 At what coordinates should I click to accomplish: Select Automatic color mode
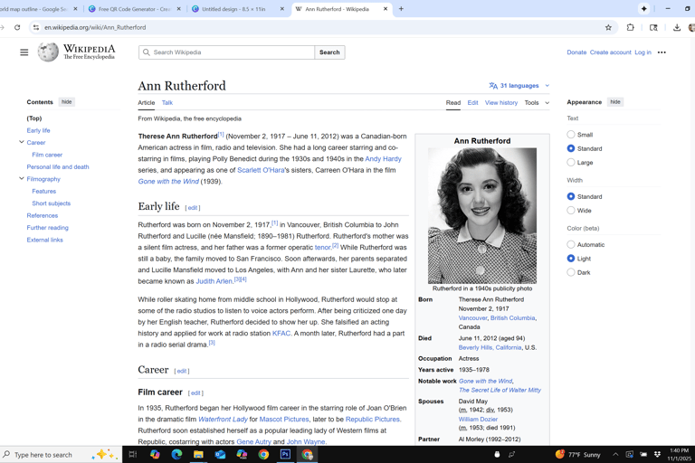pyautogui.click(x=571, y=244)
